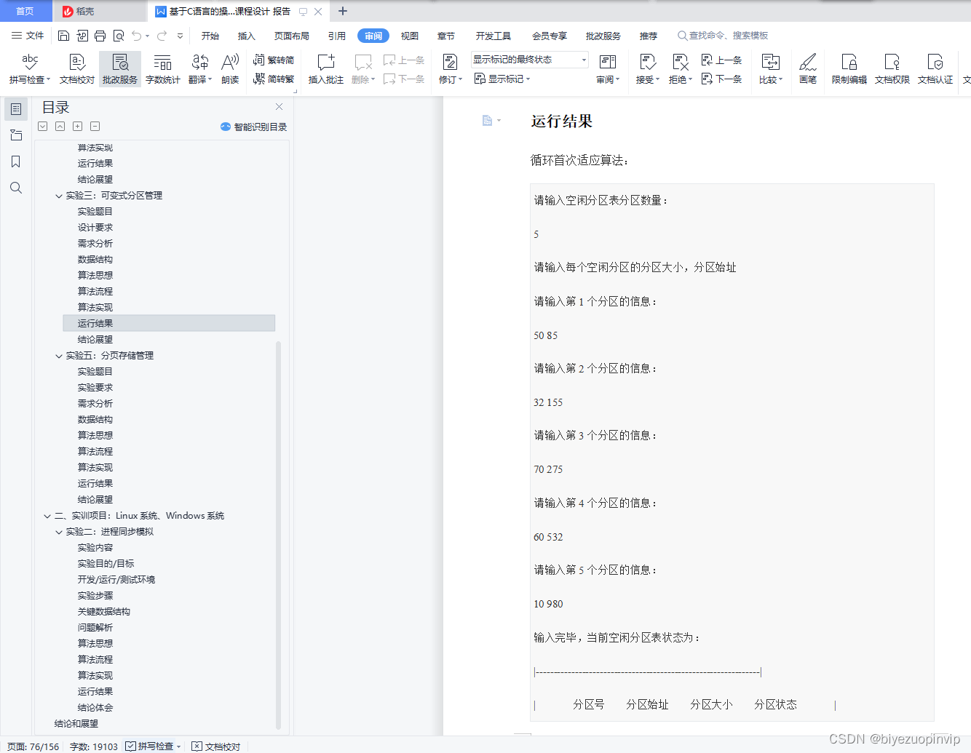Click the 批改服务 ribbon button
971x753 pixels.
(x=120, y=69)
